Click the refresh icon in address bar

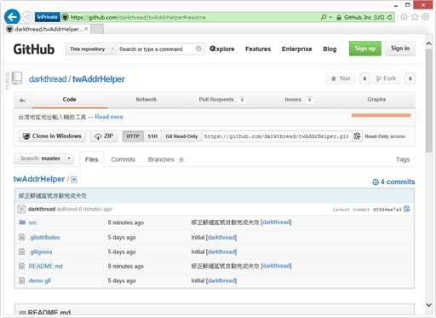(390, 17)
